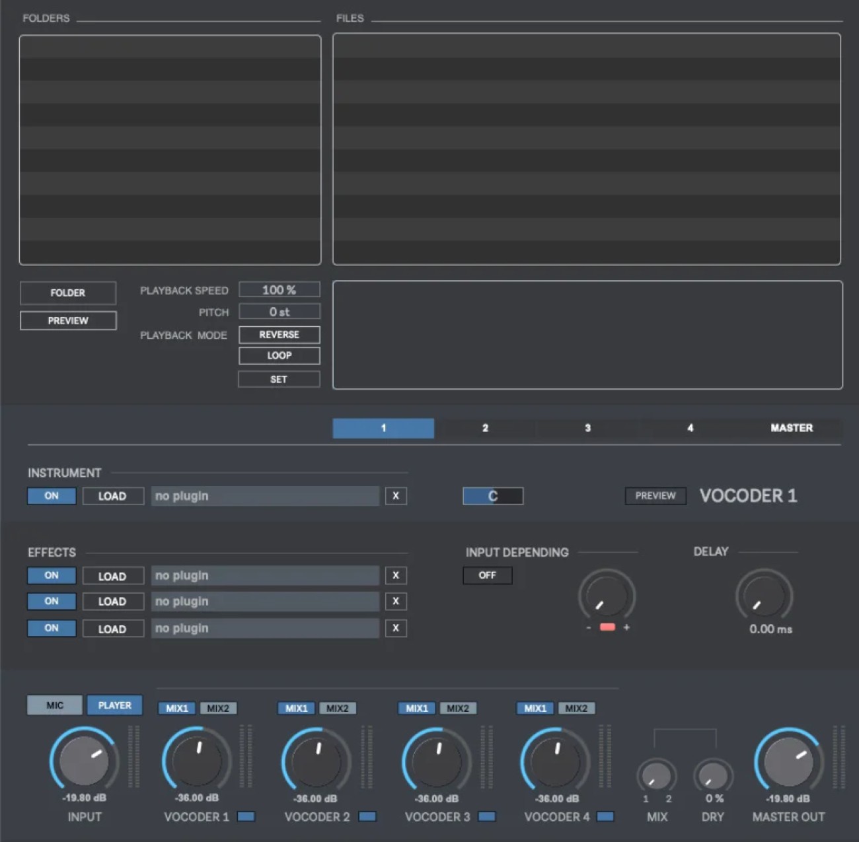Clear the INSTRUMENT plugin with the X button
This screenshot has height=842, width=859.
click(395, 495)
